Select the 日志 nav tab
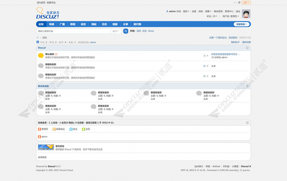This screenshot has height=181, width=287. click(104, 24)
